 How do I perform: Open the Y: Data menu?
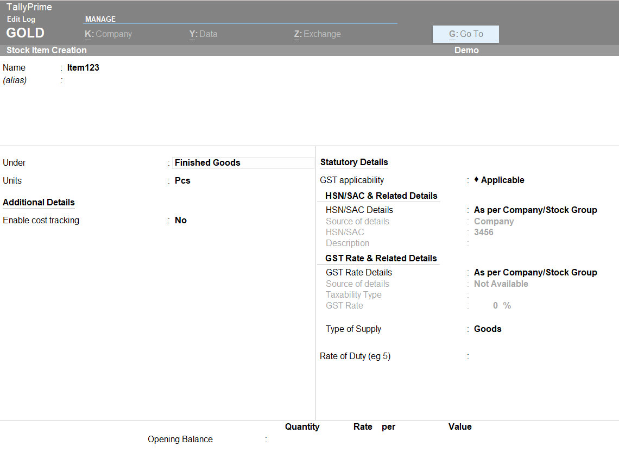coord(203,34)
